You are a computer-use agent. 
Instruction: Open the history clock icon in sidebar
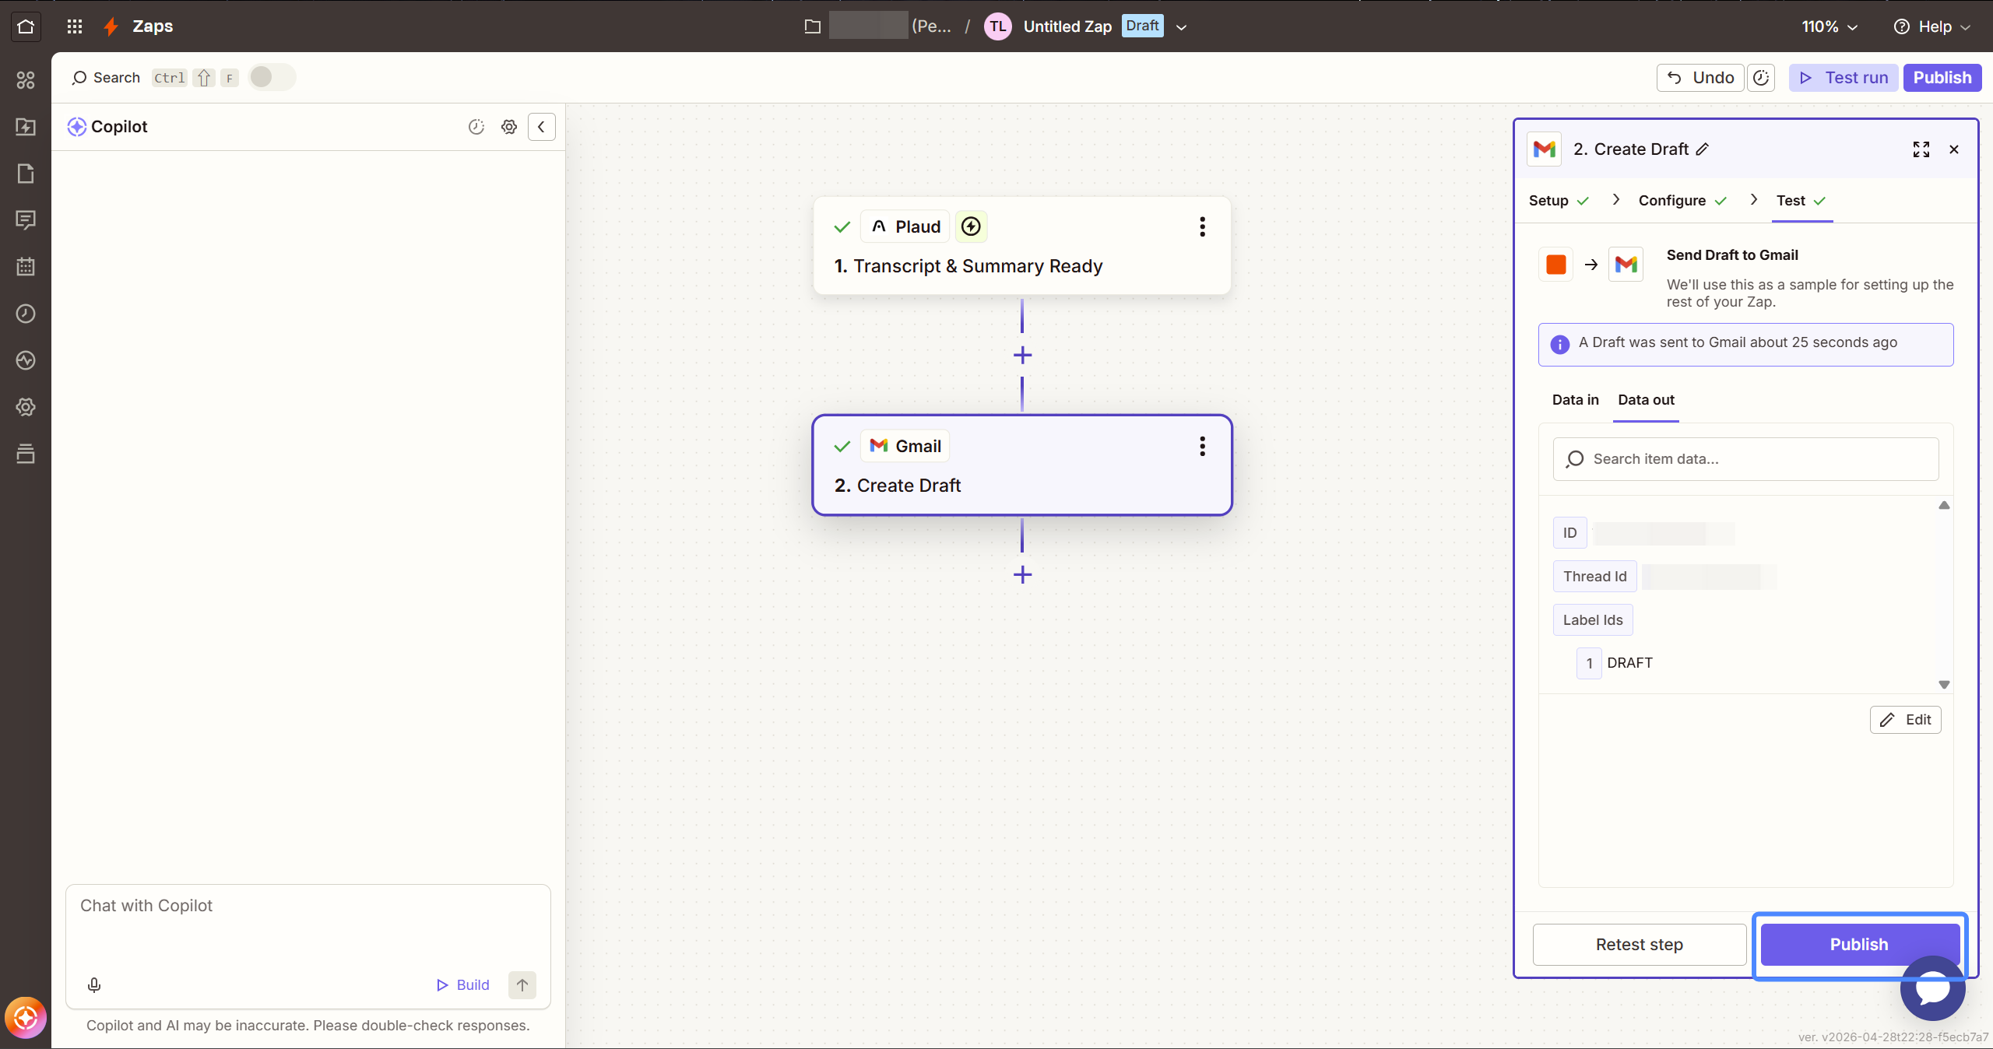[x=26, y=314]
